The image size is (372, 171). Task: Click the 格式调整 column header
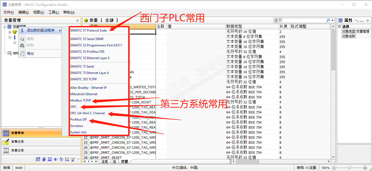coord(310,27)
